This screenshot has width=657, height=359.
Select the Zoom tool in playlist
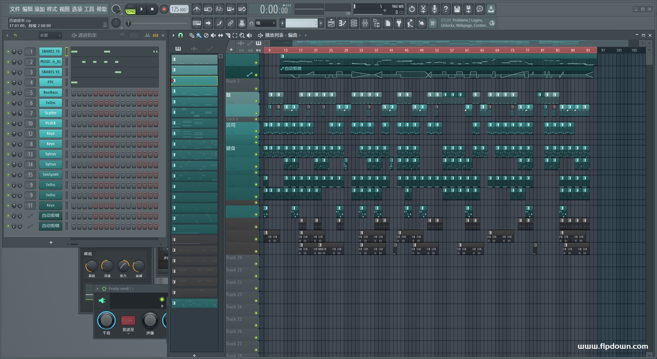pos(242,35)
